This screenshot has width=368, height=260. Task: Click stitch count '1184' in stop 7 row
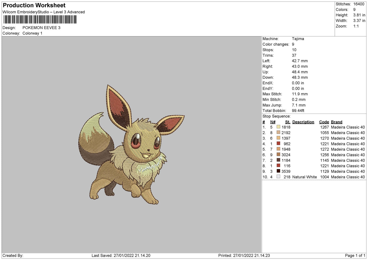click(286, 160)
